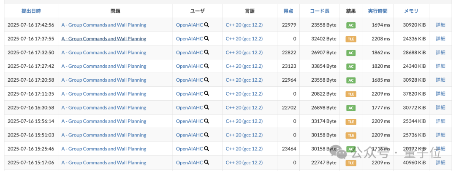
Task: Open 詳細 for 17:42:56 submission
Action: click(440, 25)
